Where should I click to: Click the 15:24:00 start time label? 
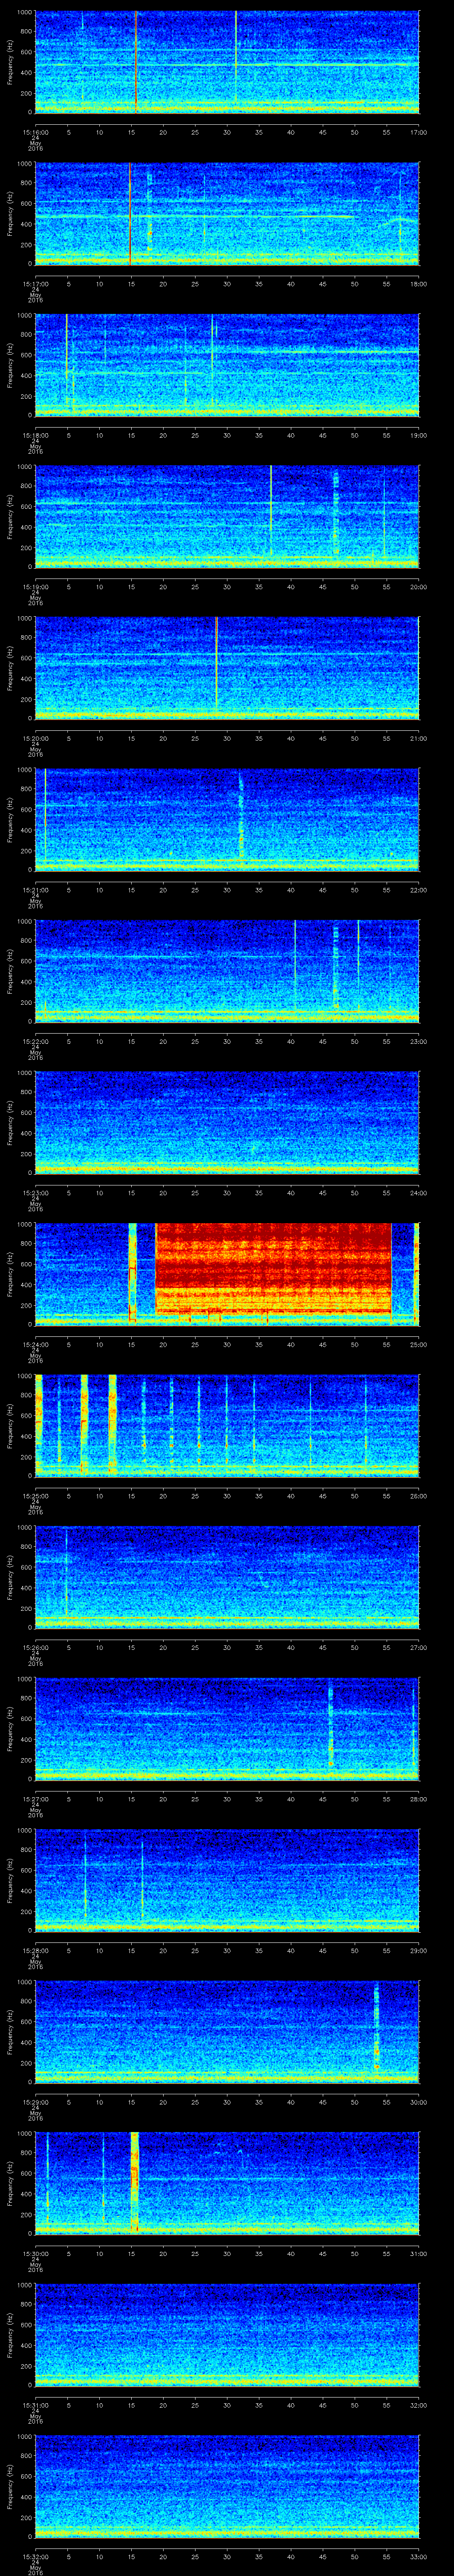pos(35,1344)
